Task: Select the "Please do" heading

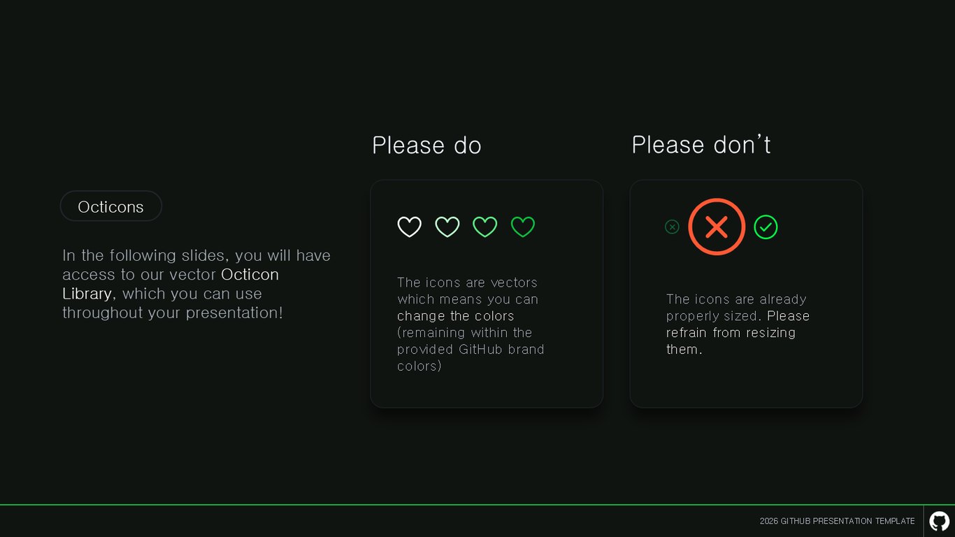Action: 426,145
